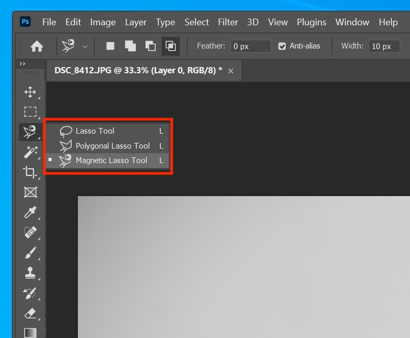The image size is (410, 338).
Task: Click the Feather value field
Action: pos(251,46)
